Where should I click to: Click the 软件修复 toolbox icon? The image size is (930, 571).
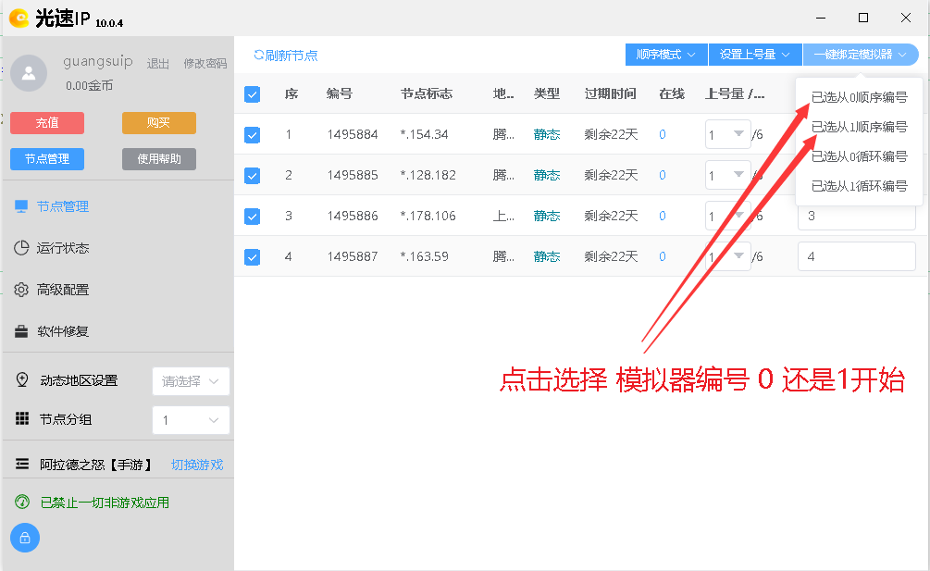[22, 331]
